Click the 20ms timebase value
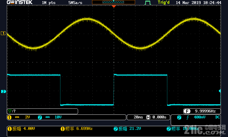The image size is (228, 137). pos(138,117)
